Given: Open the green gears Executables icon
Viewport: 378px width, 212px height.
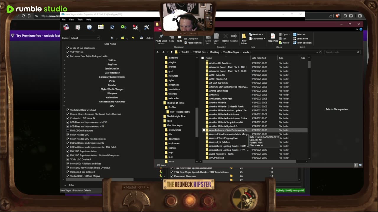Looking at the screenshot, I should point(123,27).
